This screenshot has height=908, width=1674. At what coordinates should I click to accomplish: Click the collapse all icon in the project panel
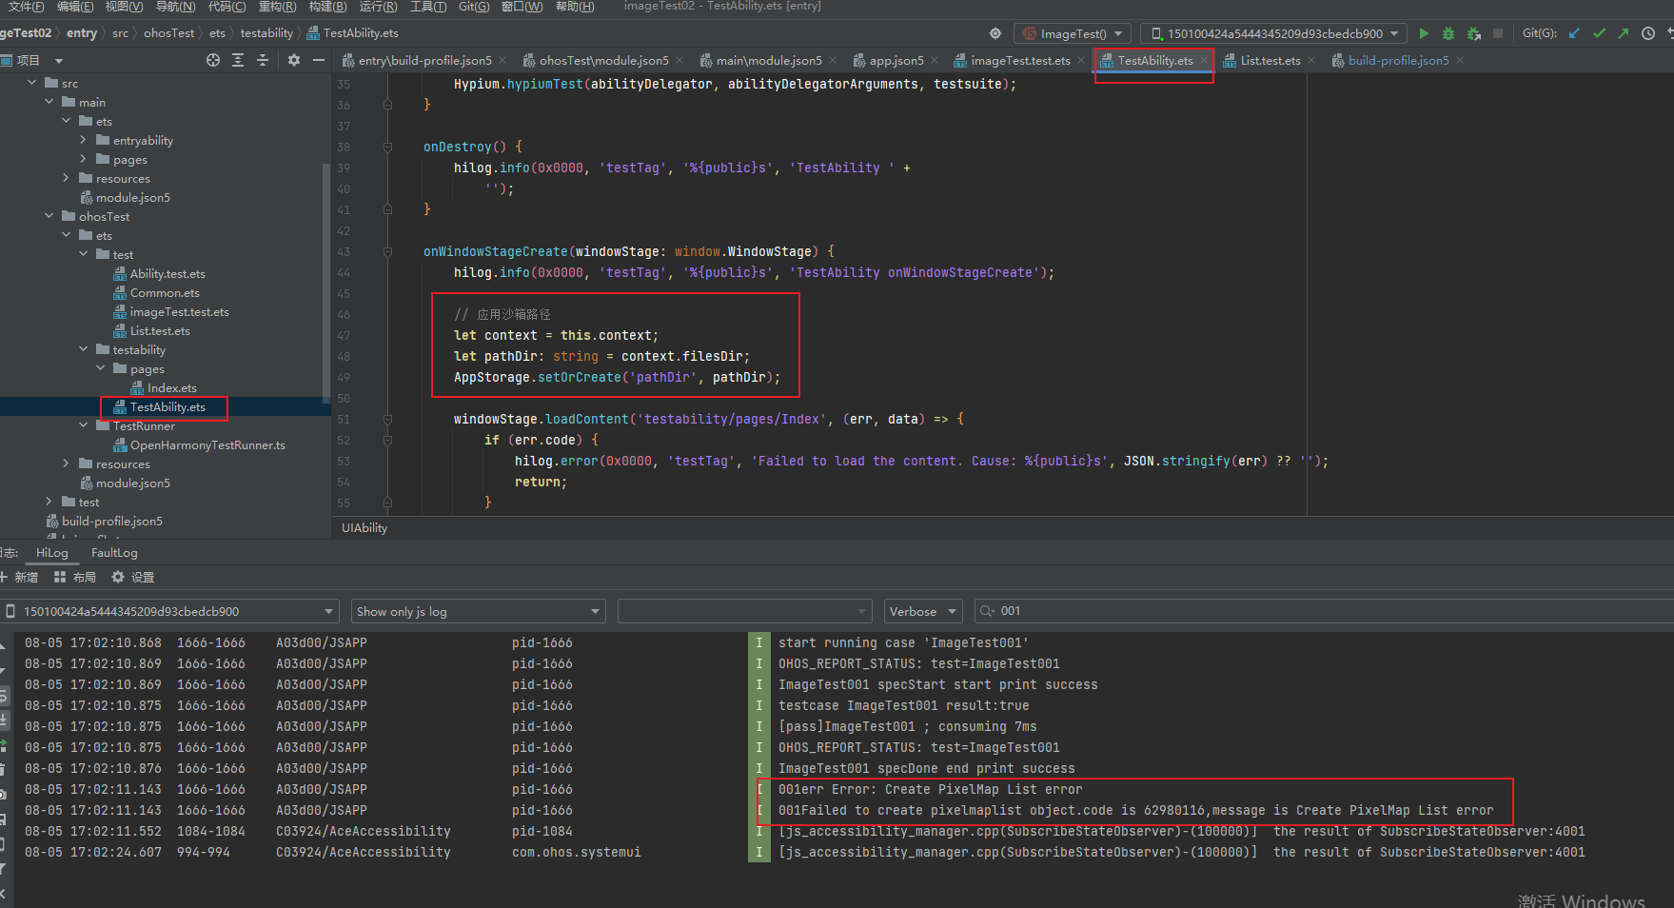tap(263, 60)
